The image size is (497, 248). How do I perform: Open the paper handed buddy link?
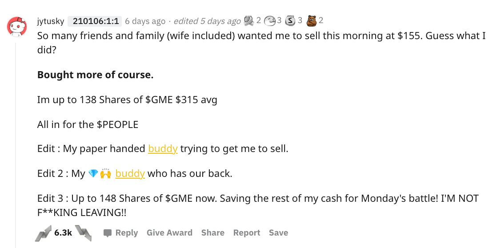click(163, 148)
